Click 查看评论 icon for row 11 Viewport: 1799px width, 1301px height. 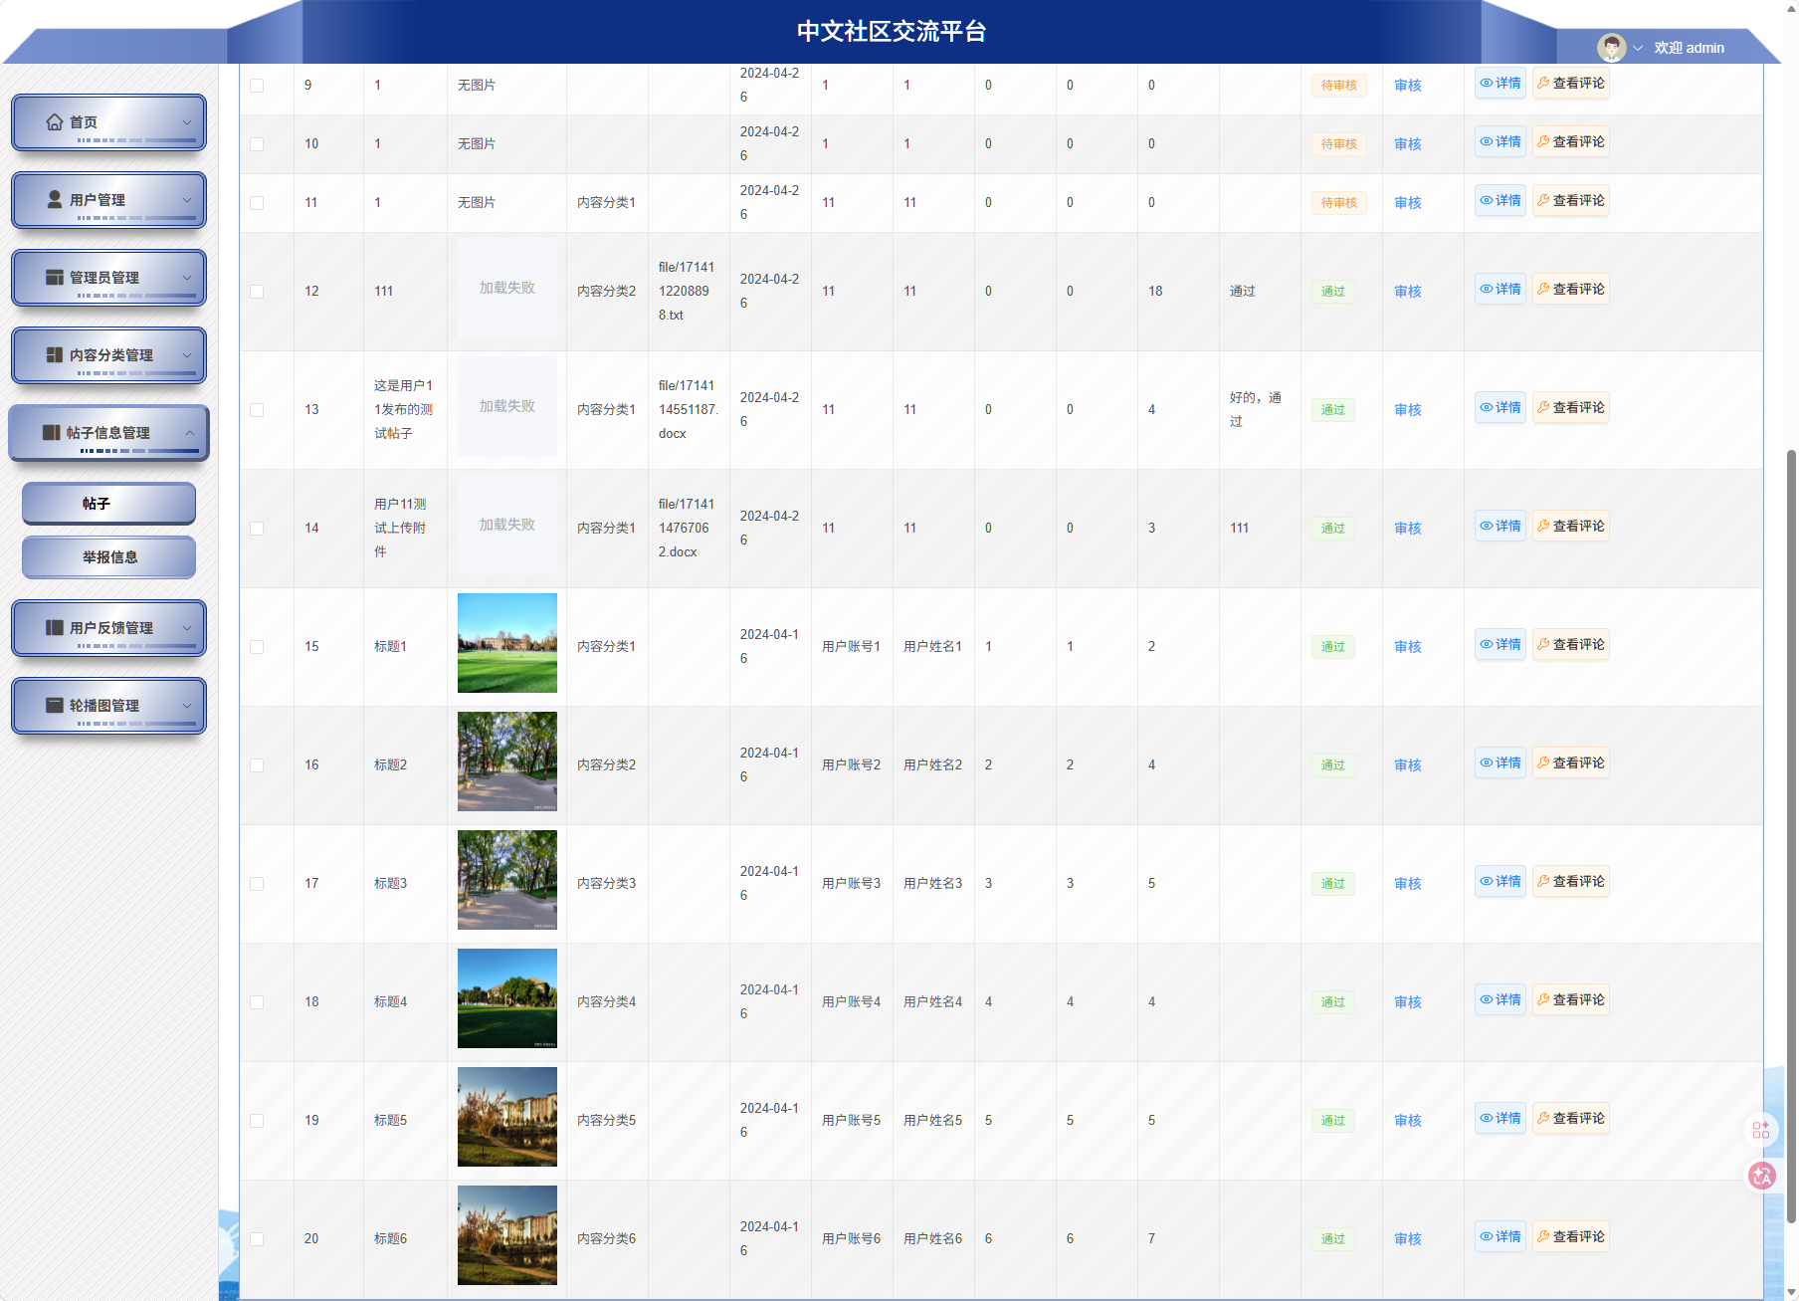pyautogui.click(x=1543, y=200)
